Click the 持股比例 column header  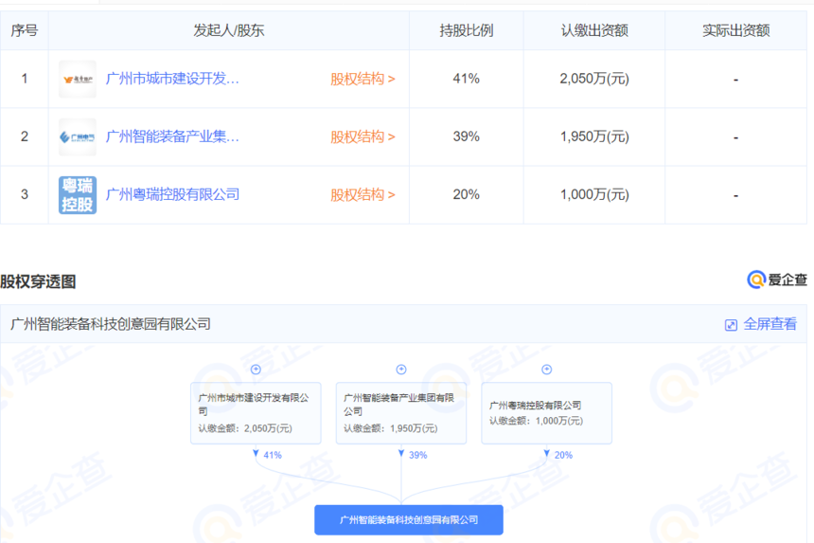click(x=467, y=30)
